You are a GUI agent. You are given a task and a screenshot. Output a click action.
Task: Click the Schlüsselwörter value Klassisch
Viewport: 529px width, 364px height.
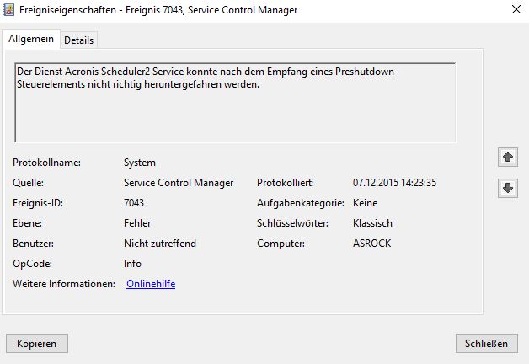372,223
